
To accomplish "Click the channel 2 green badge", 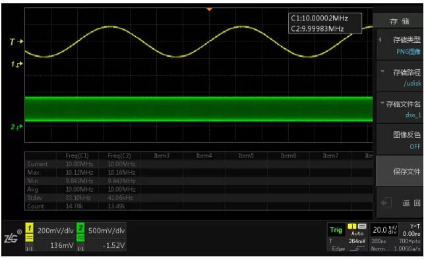I will (80, 227).
